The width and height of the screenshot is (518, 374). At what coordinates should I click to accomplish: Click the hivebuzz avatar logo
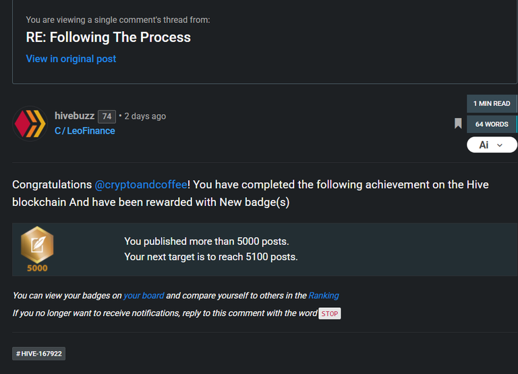(x=30, y=124)
